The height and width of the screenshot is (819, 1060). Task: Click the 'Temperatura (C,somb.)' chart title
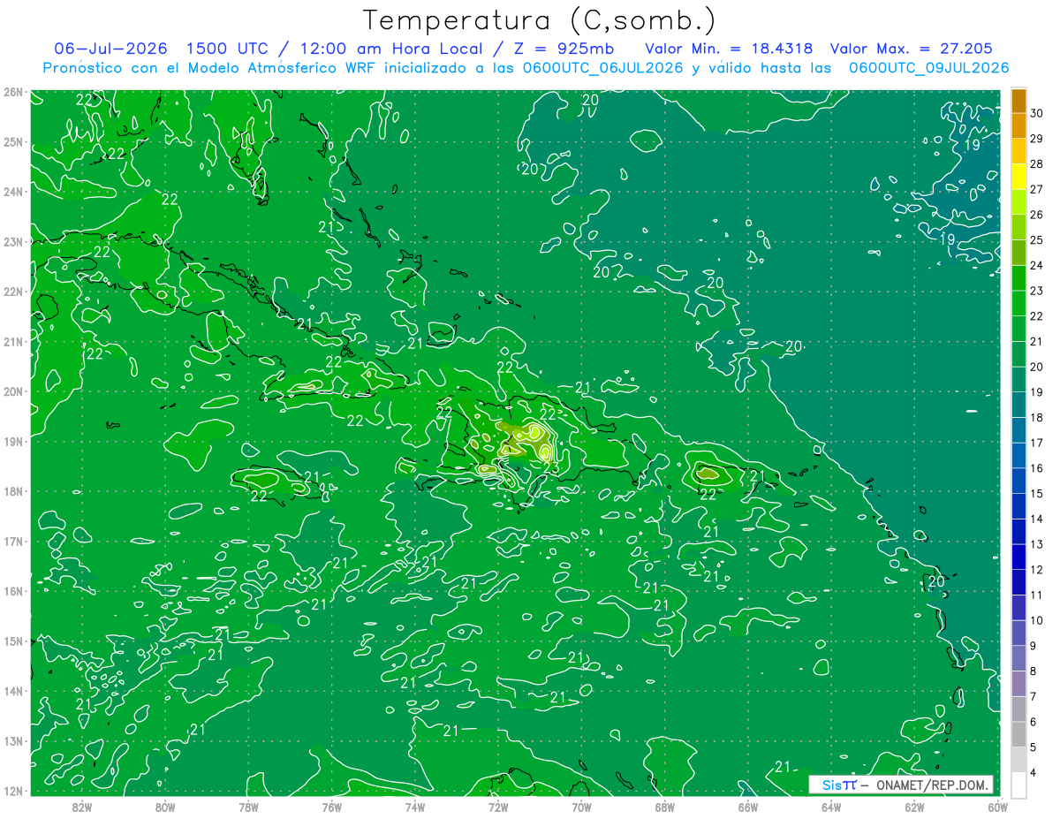pyautogui.click(x=540, y=20)
